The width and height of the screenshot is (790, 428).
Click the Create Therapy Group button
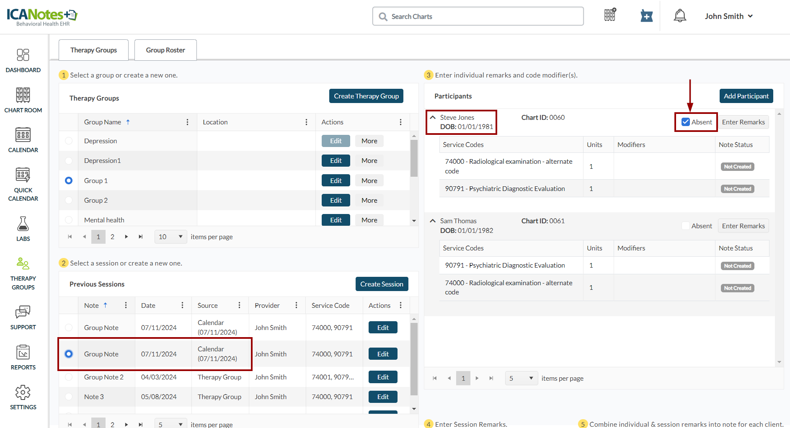pyautogui.click(x=366, y=96)
